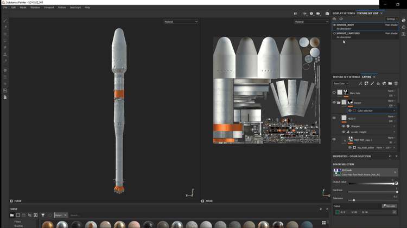Add a smart material layer icon
Image resolution: width=407 pixels, height=228 pixels.
click(384, 83)
